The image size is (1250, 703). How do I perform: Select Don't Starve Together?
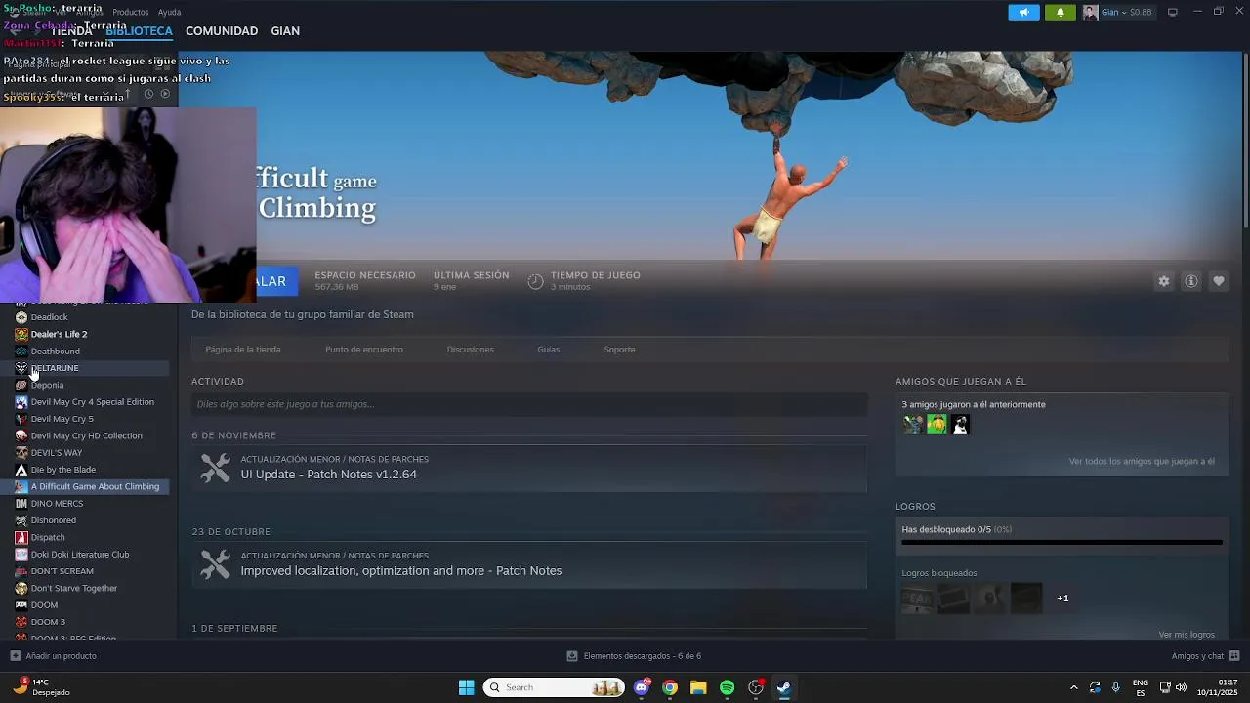(73, 588)
